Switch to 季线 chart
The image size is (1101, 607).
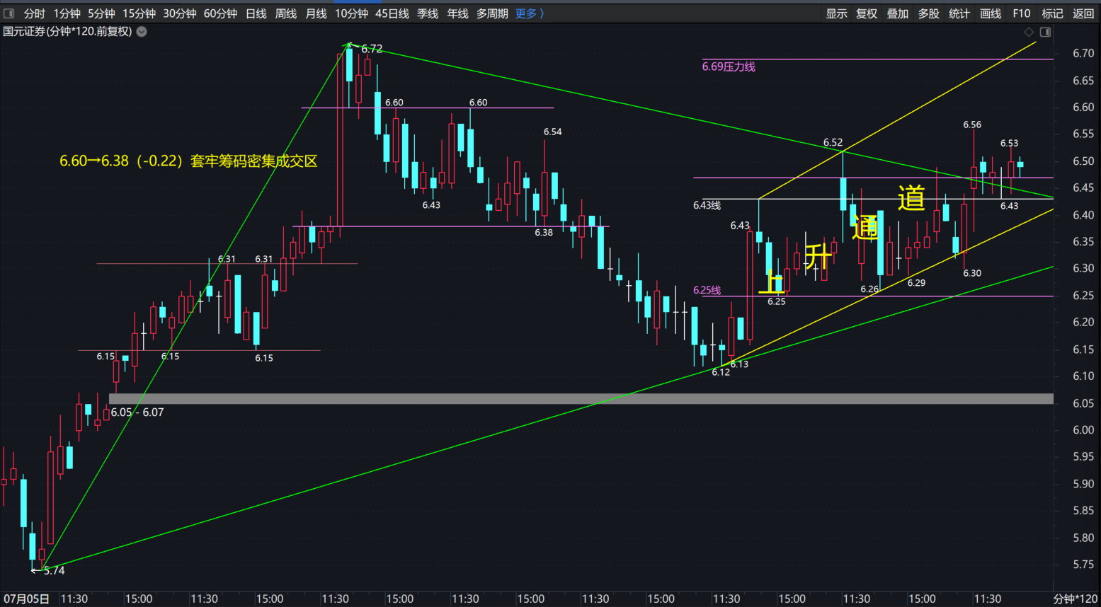[428, 13]
